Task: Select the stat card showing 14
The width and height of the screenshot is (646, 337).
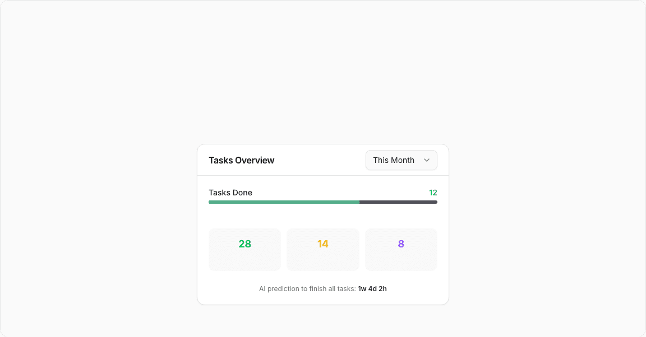Action: [x=323, y=259]
